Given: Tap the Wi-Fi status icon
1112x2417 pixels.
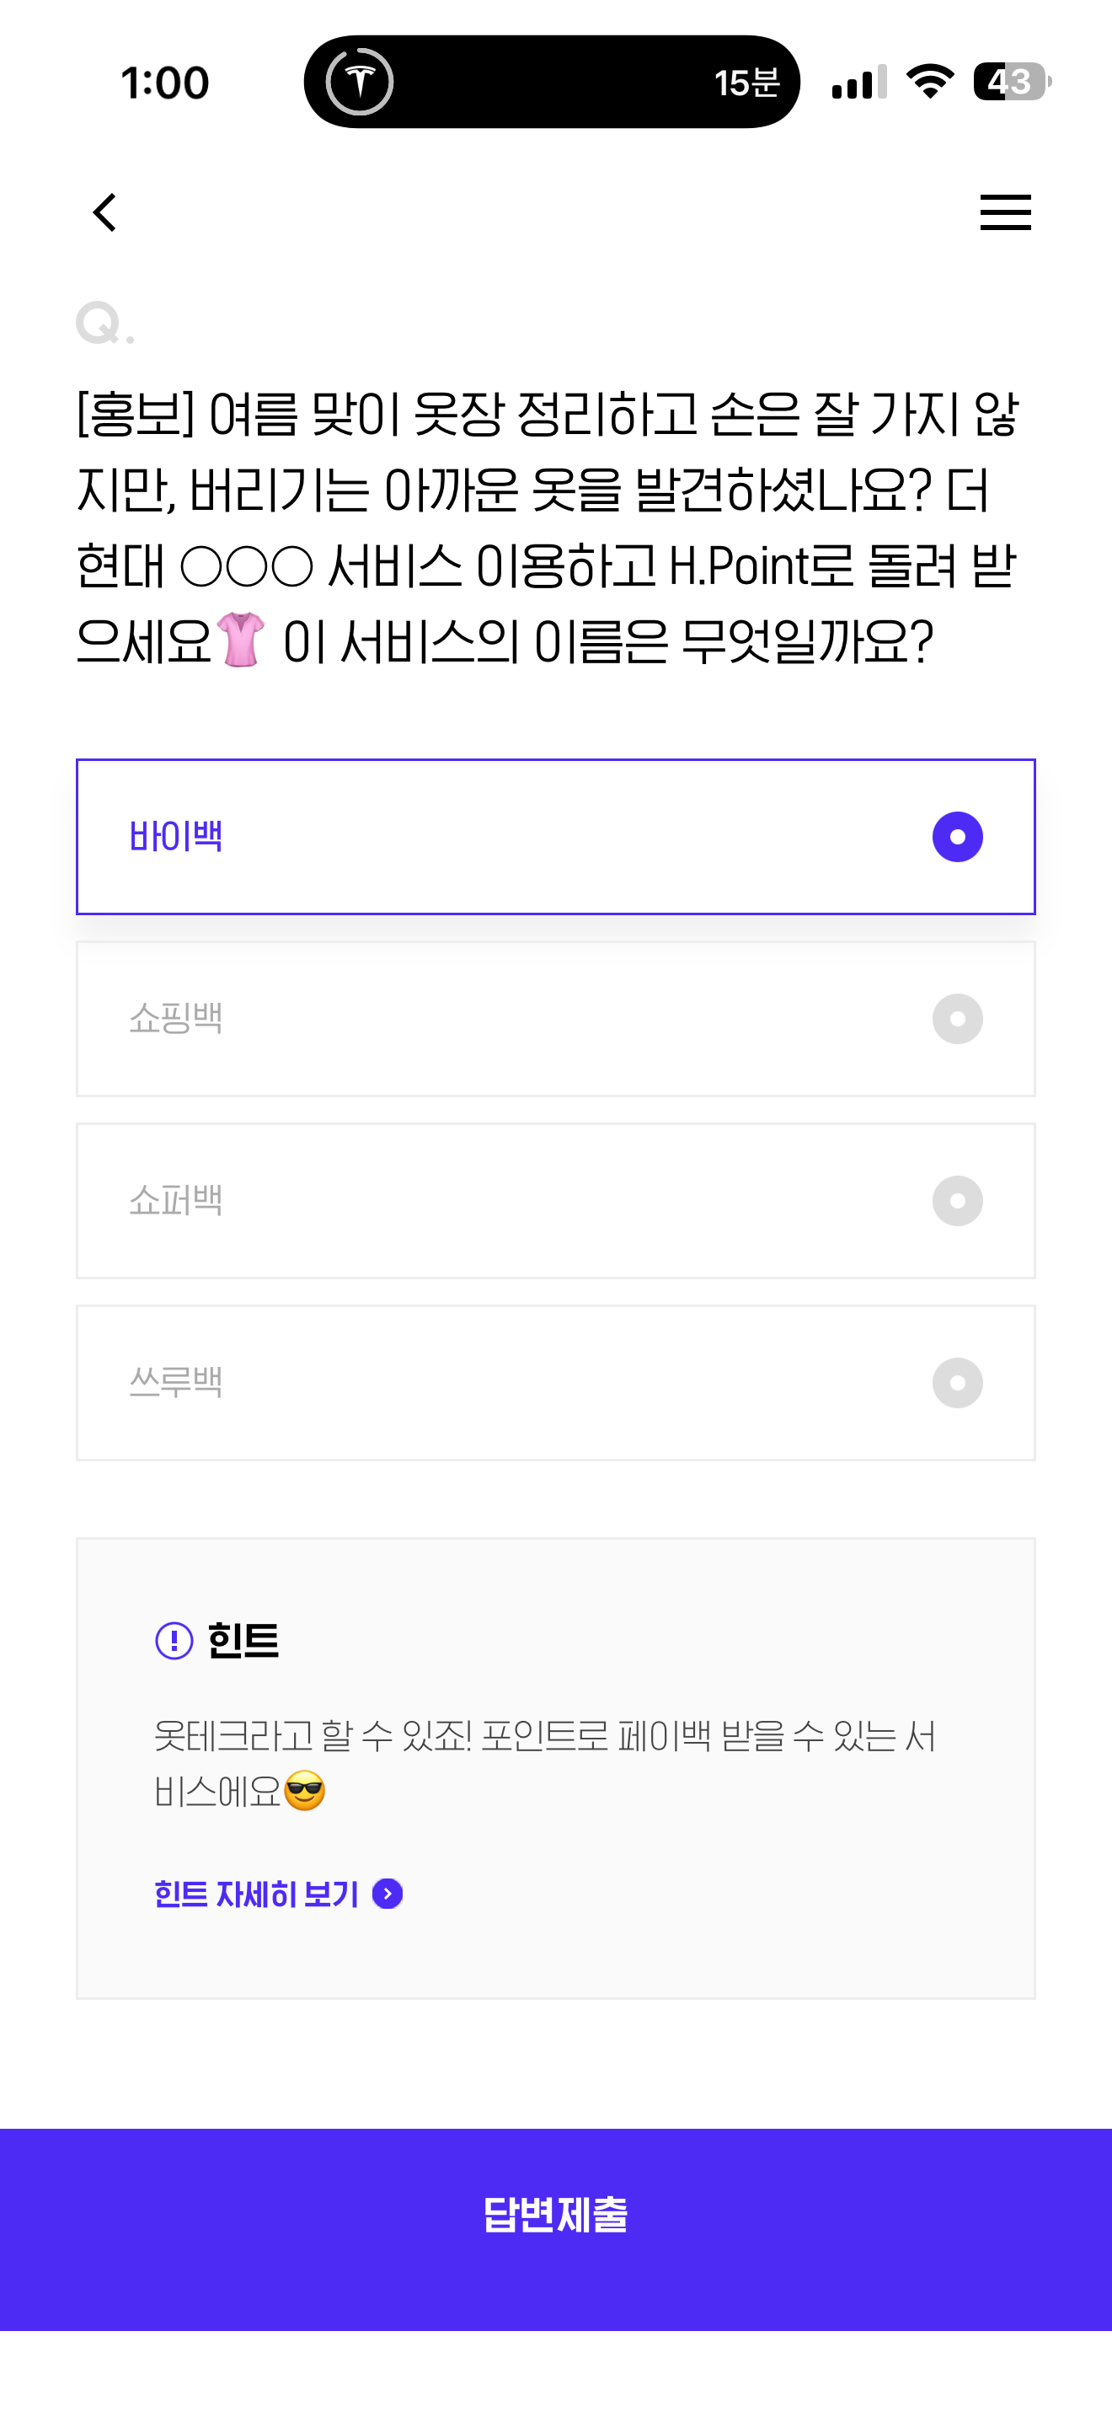Looking at the screenshot, I should pos(930,82).
